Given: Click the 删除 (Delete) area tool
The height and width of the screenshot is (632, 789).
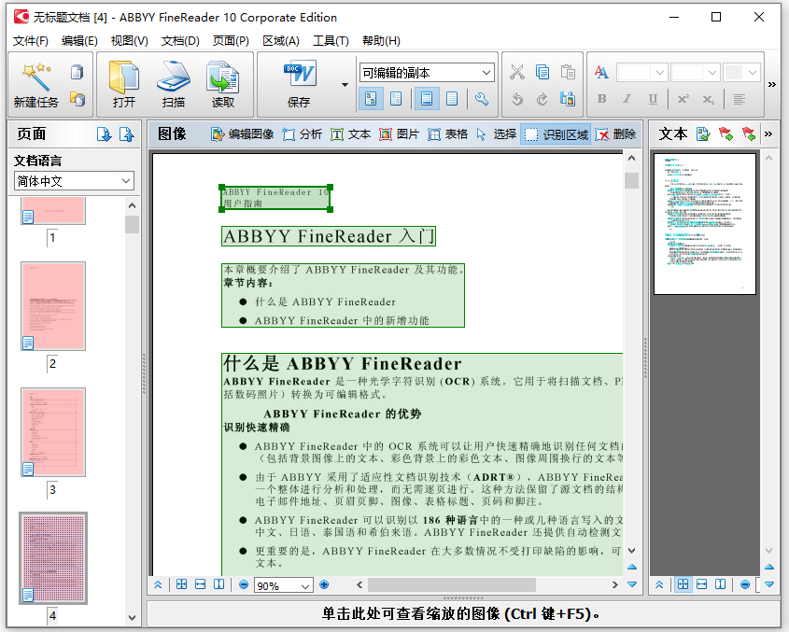Looking at the screenshot, I should click(615, 134).
